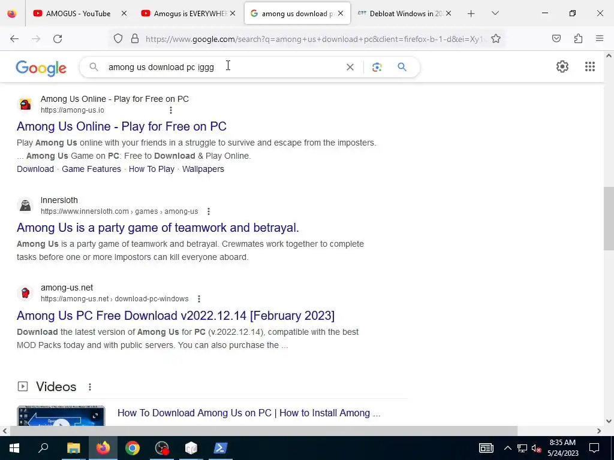The image size is (614, 460).
Task: Open Firefox application hamburger menu
Action: pyautogui.click(x=600, y=39)
